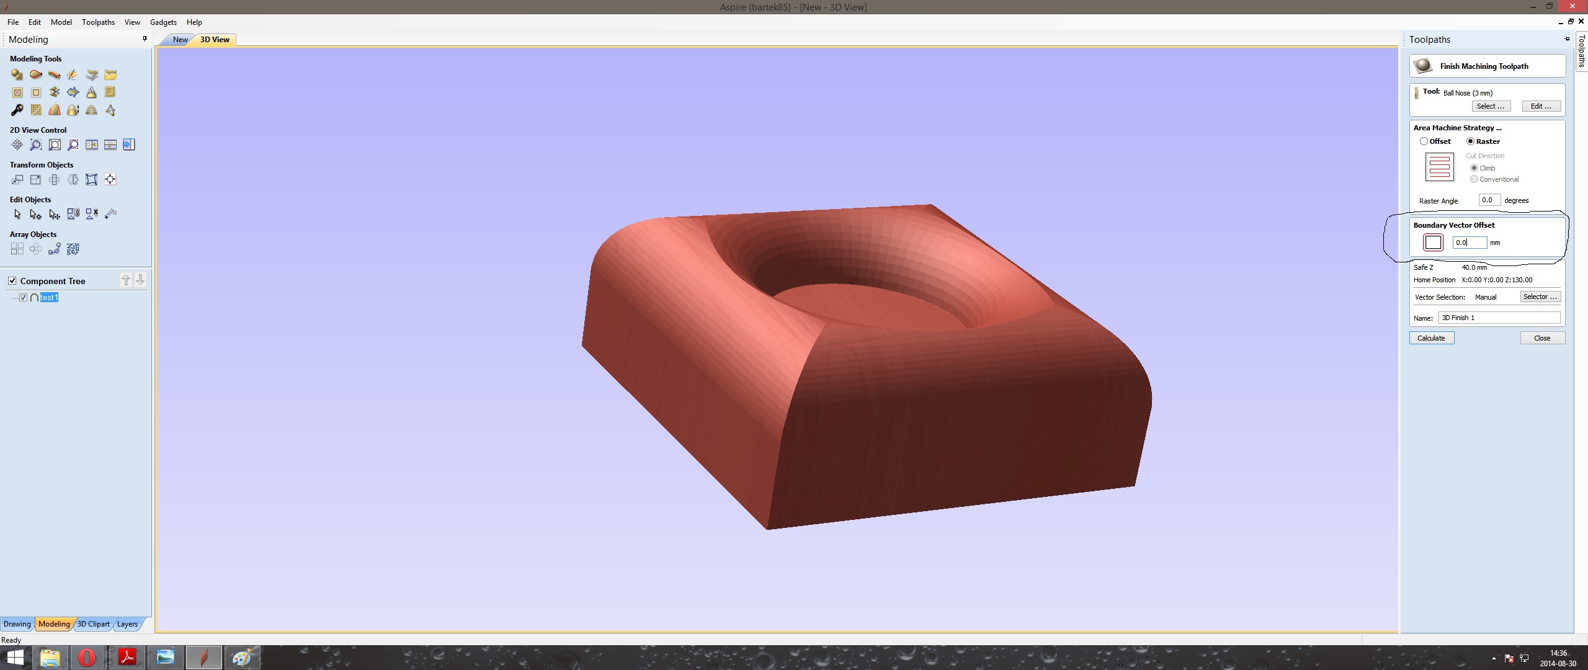The image size is (1588, 670).
Task: Click the Set Size icon
Action: (x=35, y=179)
